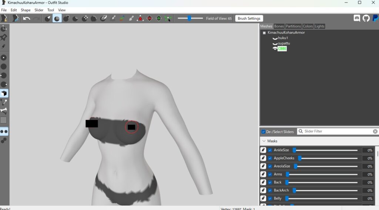Collapse the KimachuuKoharuArmor tree node
The width and height of the screenshot is (379, 210).
[264, 33]
